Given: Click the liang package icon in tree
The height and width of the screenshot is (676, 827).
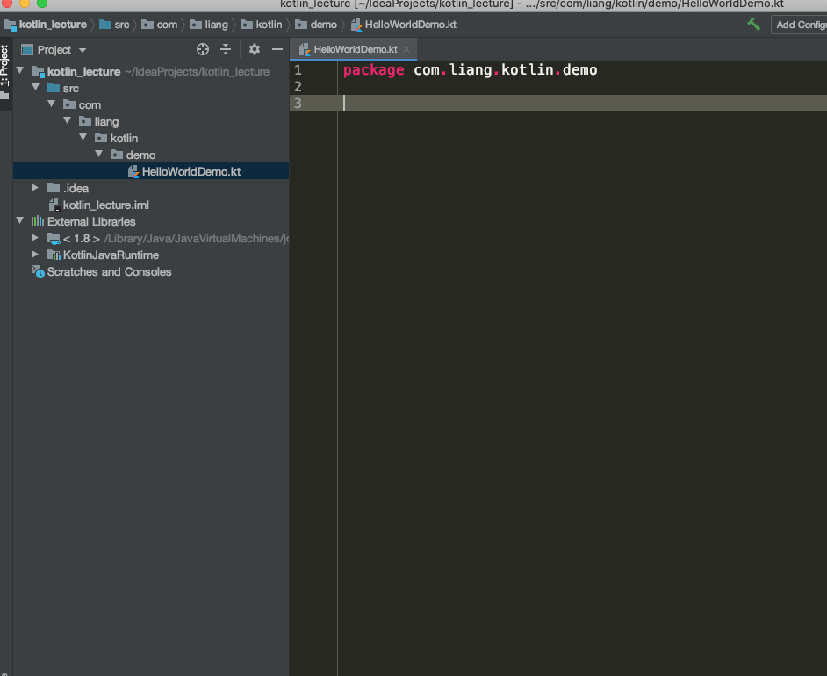Looking at the screenshot, I should coord(85,121).
